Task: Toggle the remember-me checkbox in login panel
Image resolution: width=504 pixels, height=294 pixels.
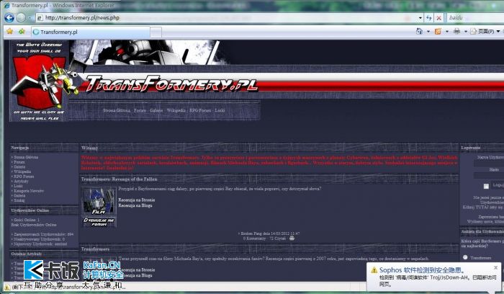Action: 486,186
